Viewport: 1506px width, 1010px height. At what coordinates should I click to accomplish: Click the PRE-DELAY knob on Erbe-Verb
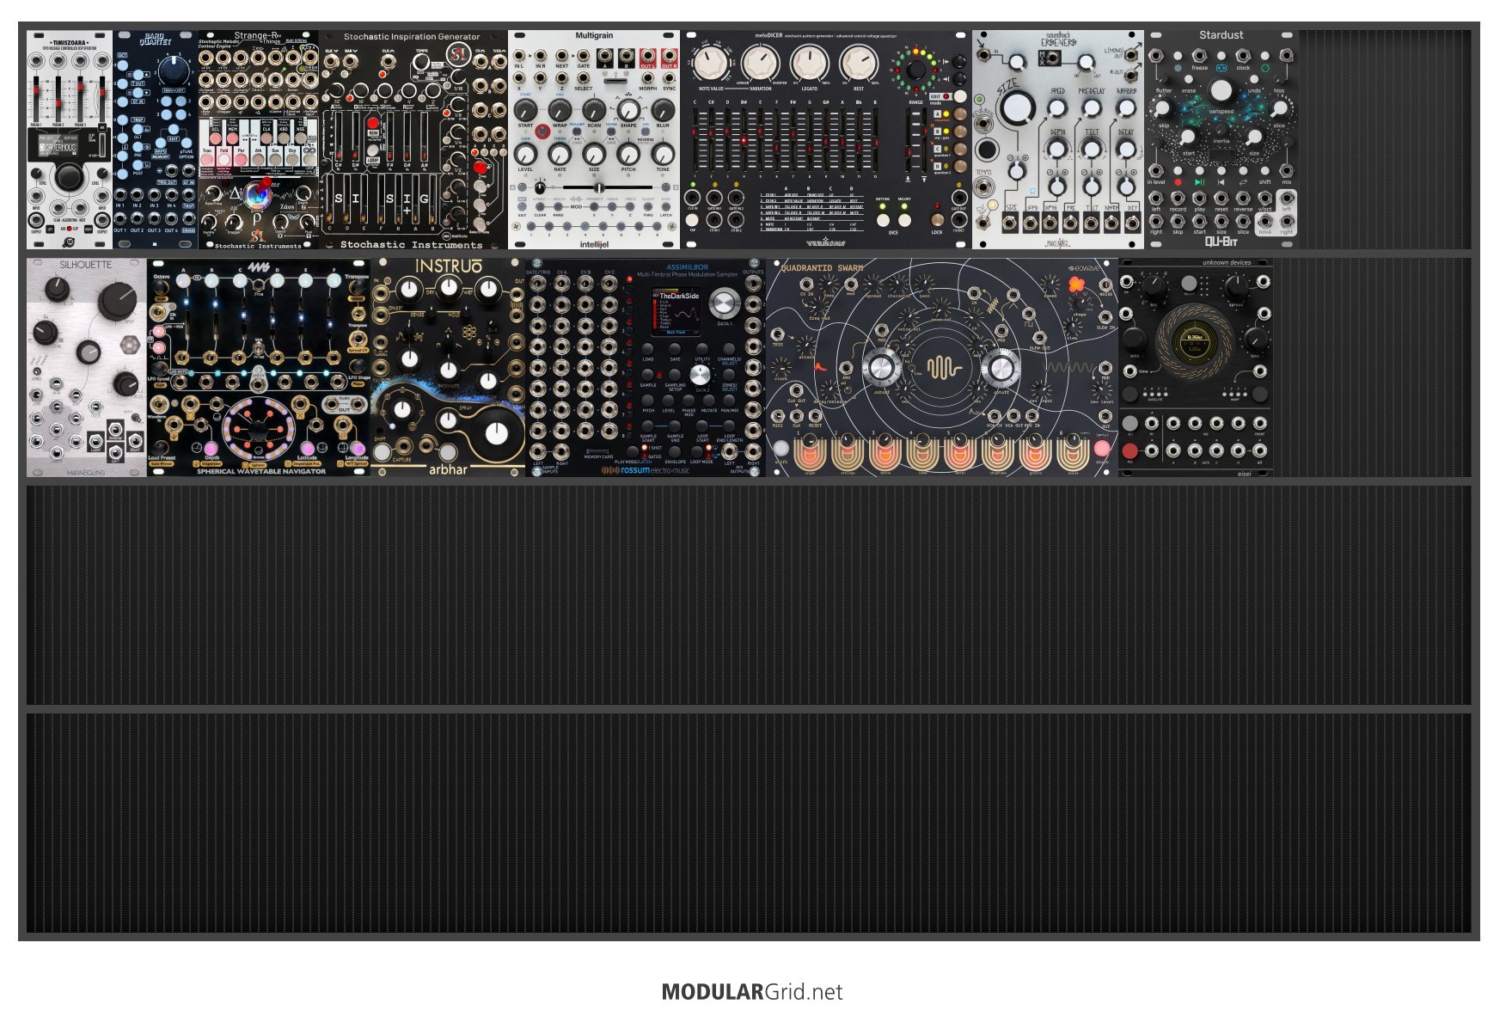click(1092, 108)
